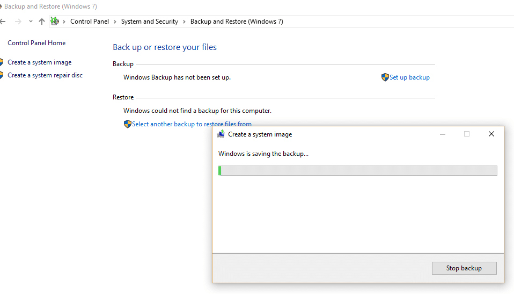Minimize the Create a system image dialog

[x=442, y=134]
